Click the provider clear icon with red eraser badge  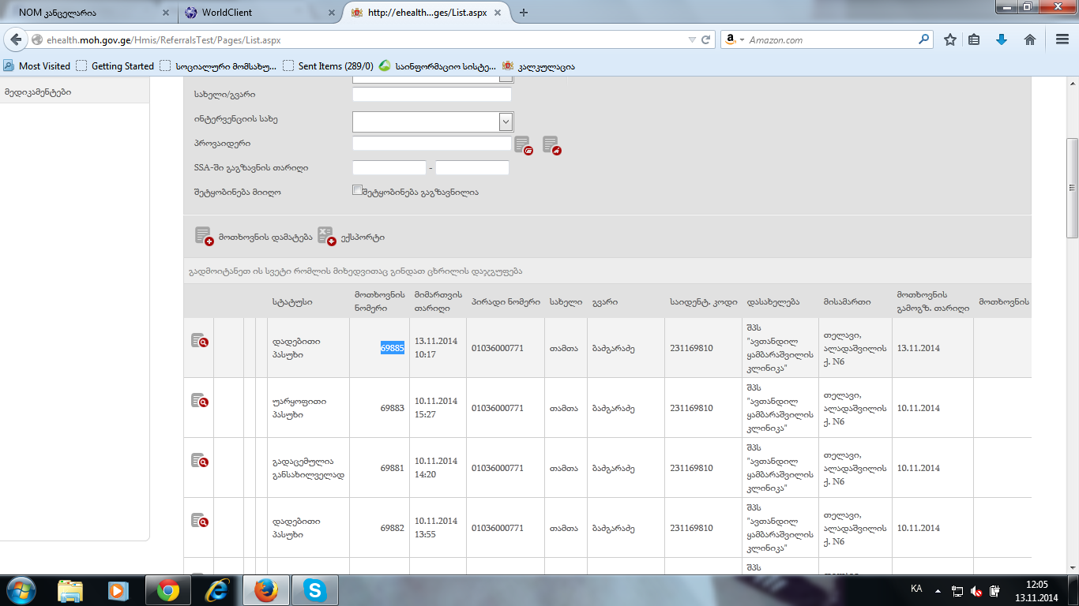(x=551, y=144)
